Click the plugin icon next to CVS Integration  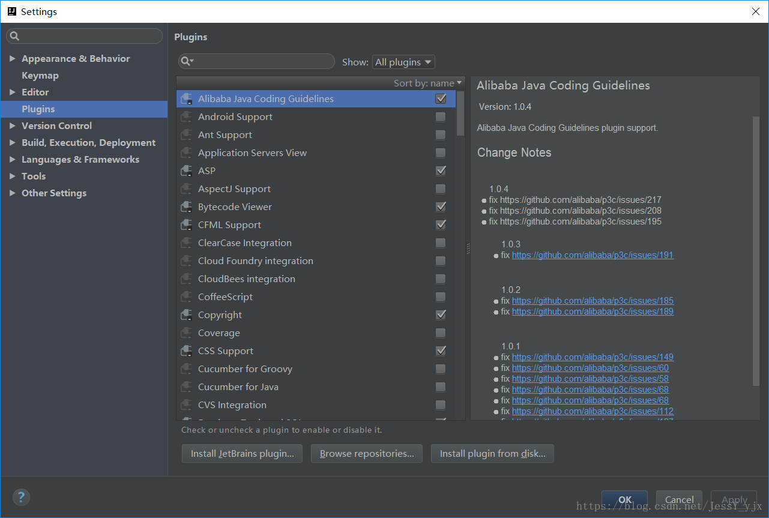pos(187,405)
